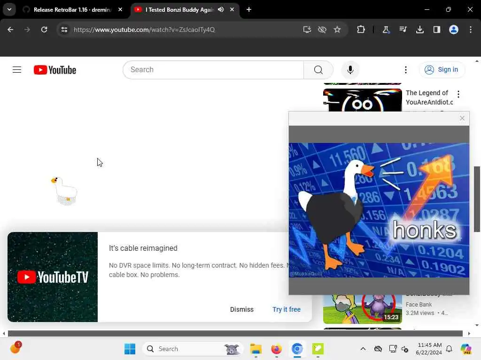Open the 15:23 Bonzi Buddy video thumbnail

(363, 309)
